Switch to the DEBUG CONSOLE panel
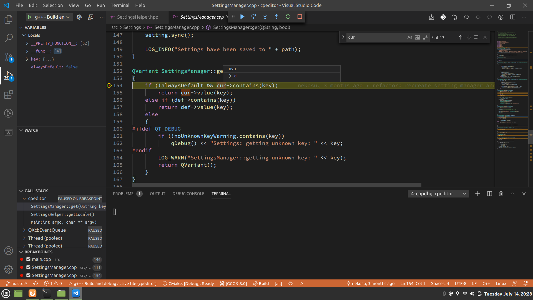 click(x=188, y=194)
